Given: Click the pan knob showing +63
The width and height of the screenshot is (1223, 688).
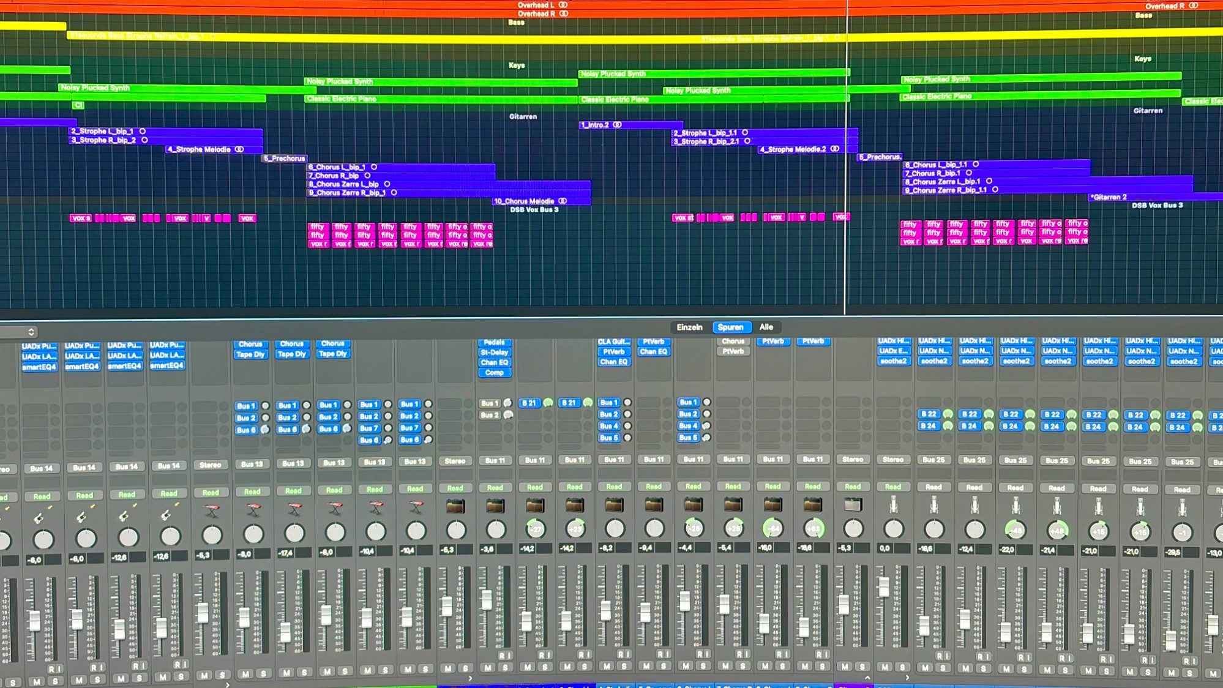Looking at the screenshot, I should point(813,528).
